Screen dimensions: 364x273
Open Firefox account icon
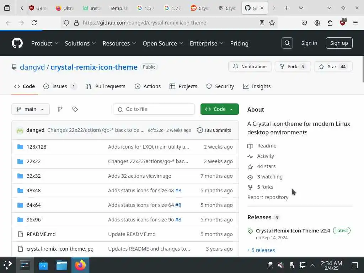point(317,23)
